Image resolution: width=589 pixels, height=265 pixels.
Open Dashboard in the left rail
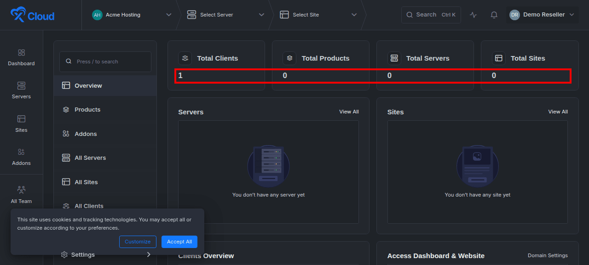click(21, 58)
